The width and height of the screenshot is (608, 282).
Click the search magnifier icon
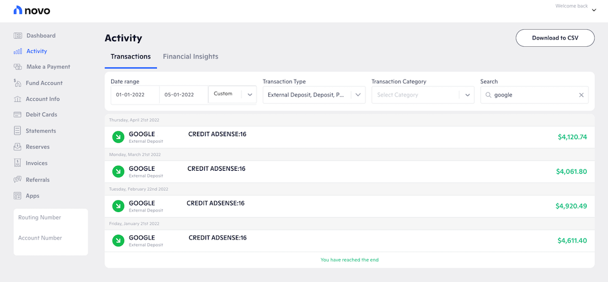(488, 95)
